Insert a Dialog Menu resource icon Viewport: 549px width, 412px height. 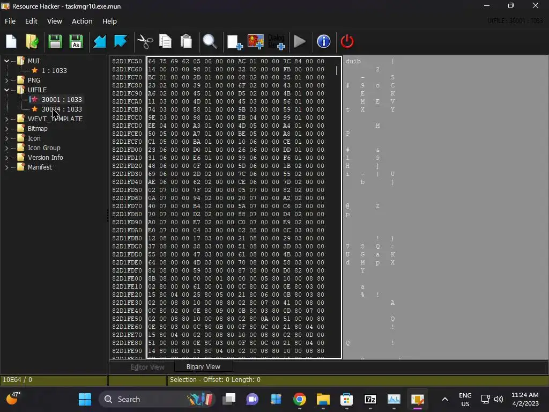276,42
